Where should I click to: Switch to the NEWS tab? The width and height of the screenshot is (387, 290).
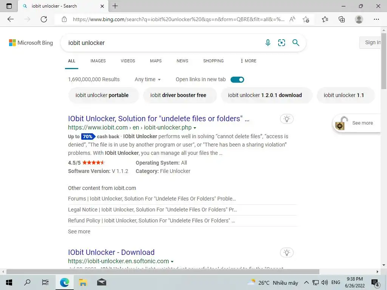[x=183, y=61]
